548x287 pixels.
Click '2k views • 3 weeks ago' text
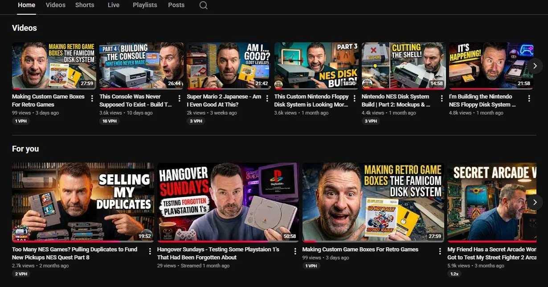212,113
